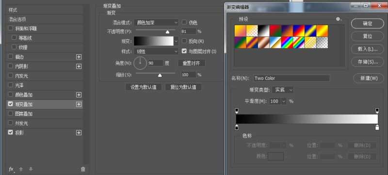The height and width of the screenshot is (175, 388).
Task: Choose the chrome gradient preset
Action: tap(275, 43)
